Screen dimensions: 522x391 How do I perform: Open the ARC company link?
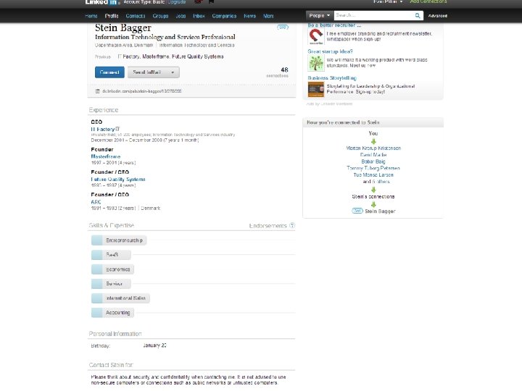coord(96,202)
